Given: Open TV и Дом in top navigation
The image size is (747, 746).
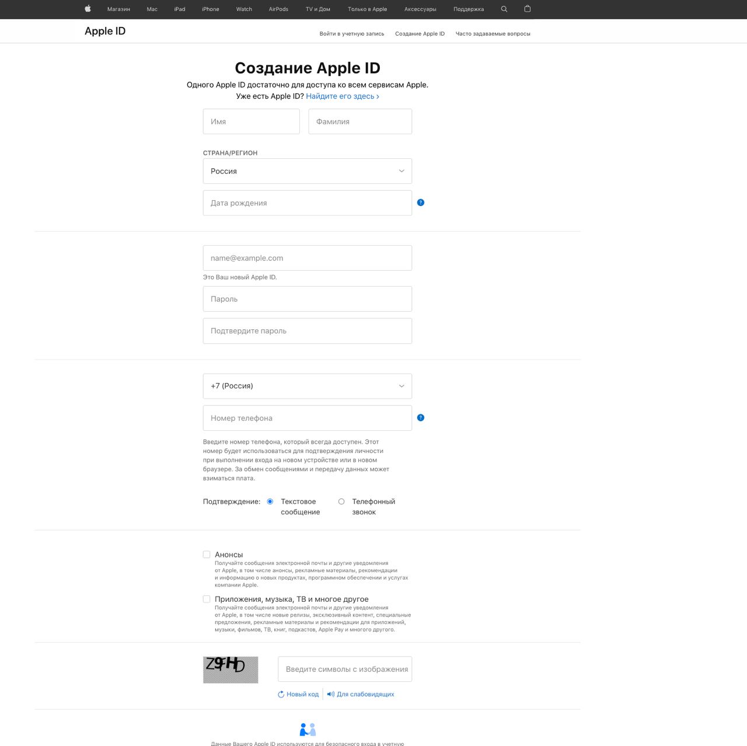Looking at the screenshot, I should (318, 9).
